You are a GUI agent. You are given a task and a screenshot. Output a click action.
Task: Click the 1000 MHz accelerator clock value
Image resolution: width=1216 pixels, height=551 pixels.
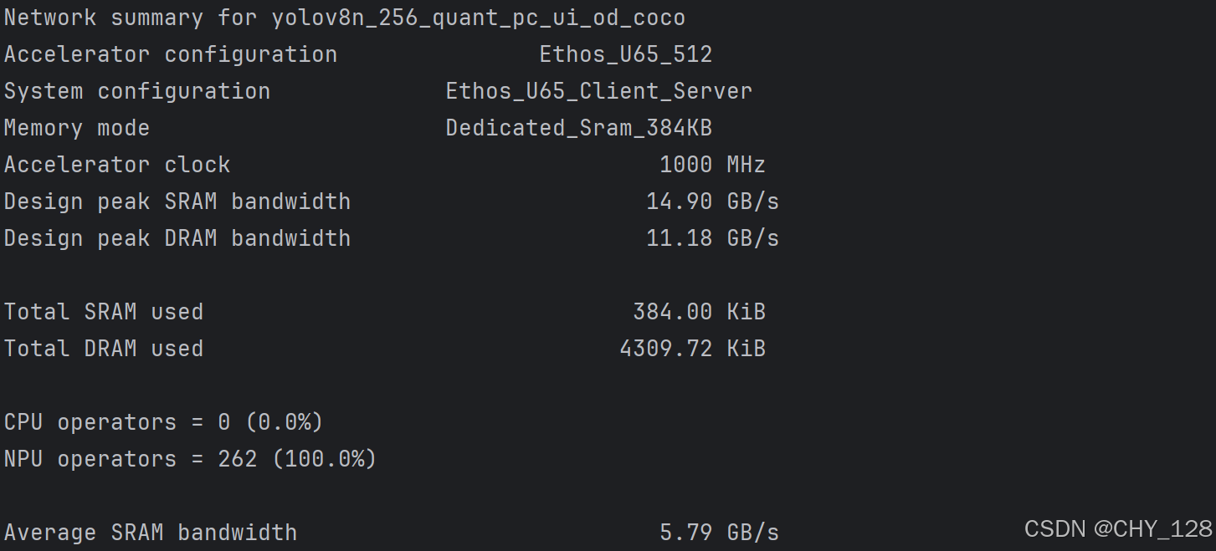pyautogui.click(x=713, y=165)
